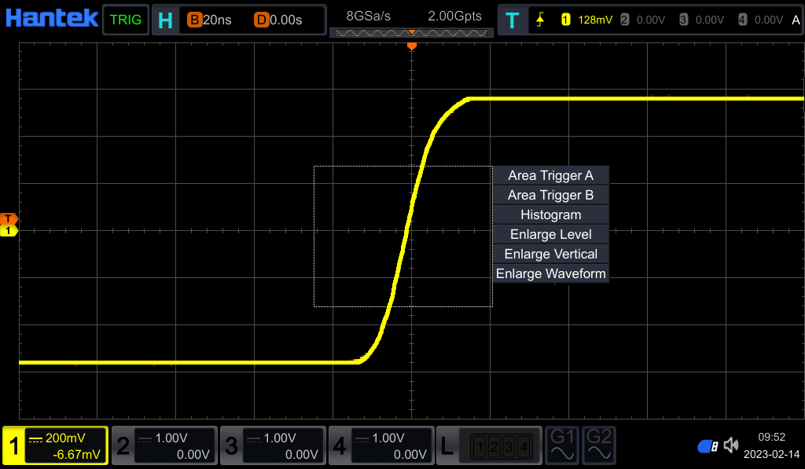Choose Area Trigger A from menu
The width and height of the screenshot is (805, 469).
[x=550, y=175]
